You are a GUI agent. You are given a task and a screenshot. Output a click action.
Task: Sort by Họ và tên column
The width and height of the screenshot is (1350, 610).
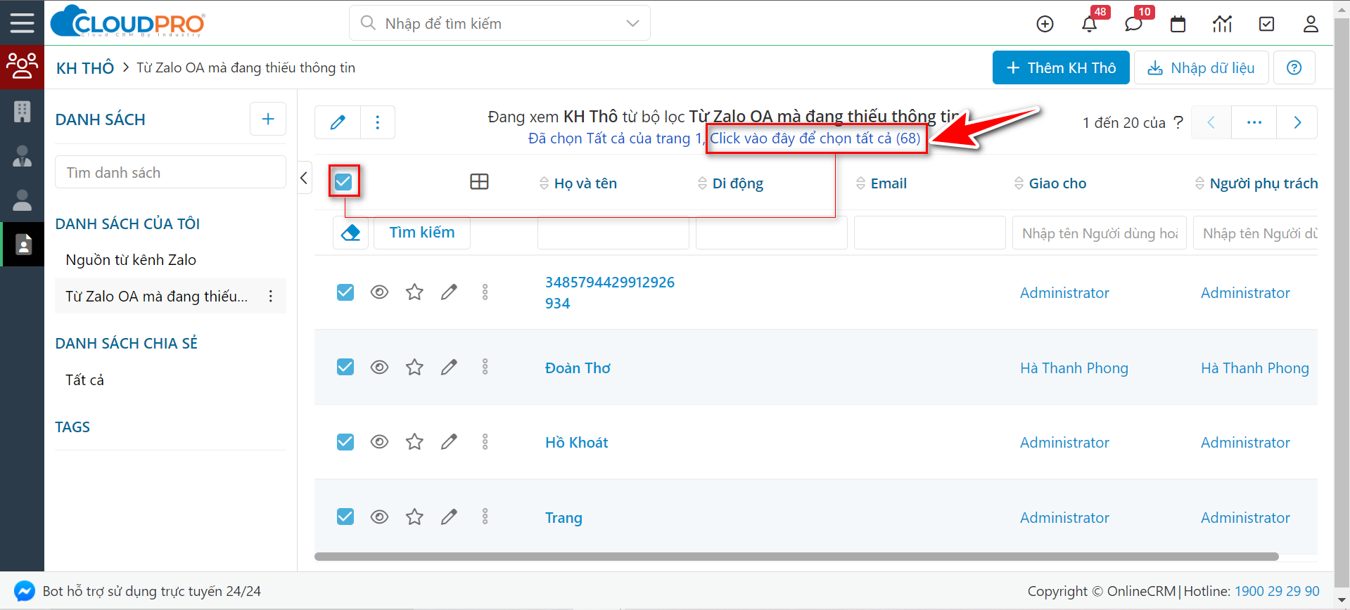578,183
